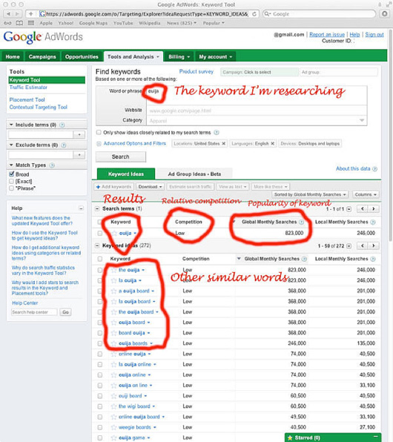The height and width of the screenshot is (442, 393).
Task: Minimize the Help panel
Action: [81, 208]
